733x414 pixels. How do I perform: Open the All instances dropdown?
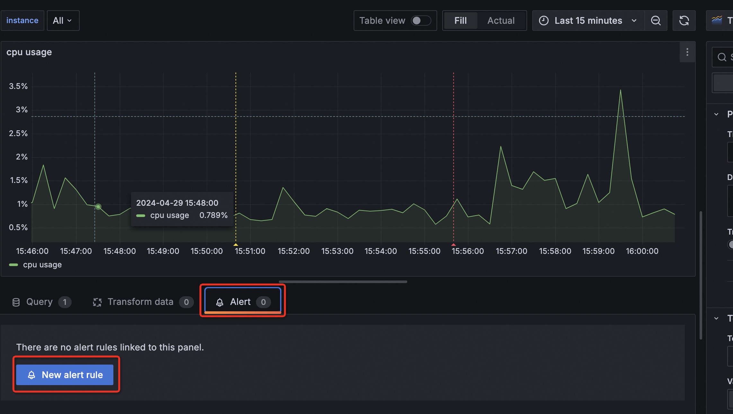pyautogui.click(x=63, y=20)
